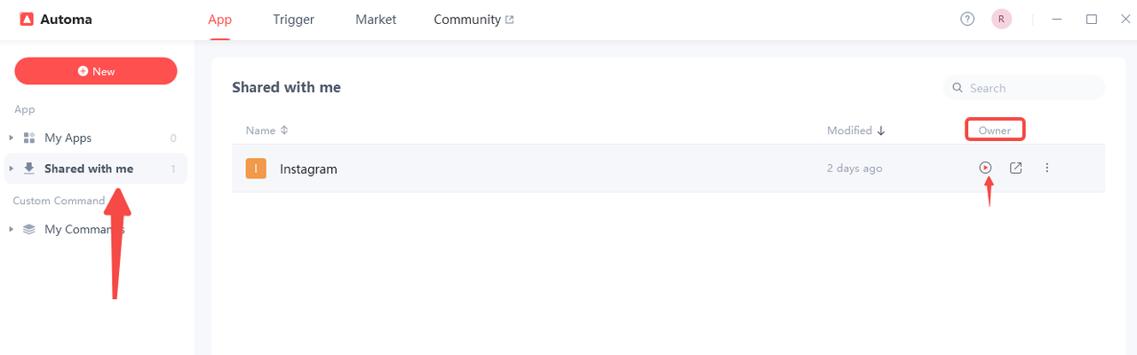
Task: Open more options for Instagram row
Action: pos(1047,168)
